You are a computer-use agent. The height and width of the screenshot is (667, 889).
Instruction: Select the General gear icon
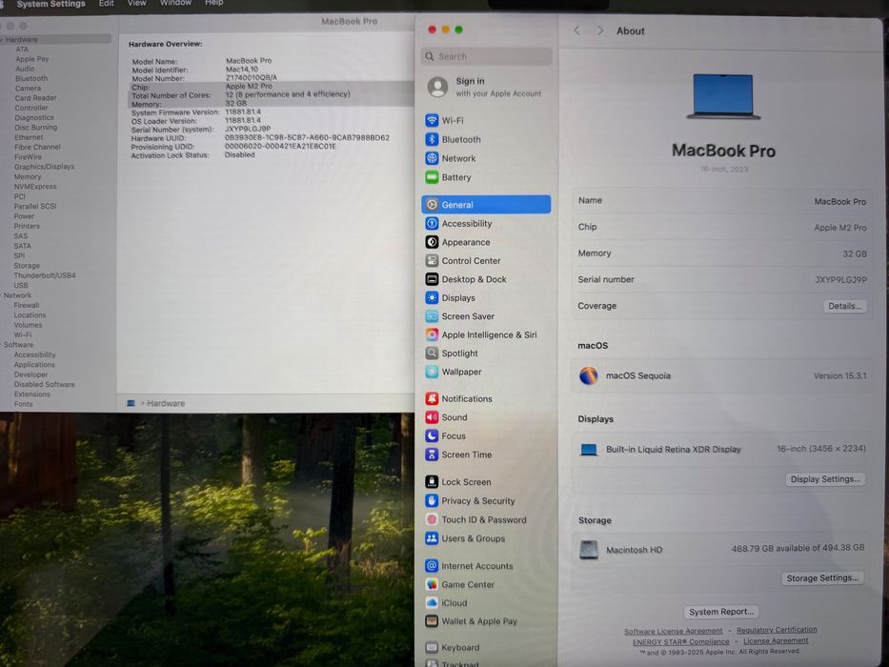point(432,205)
